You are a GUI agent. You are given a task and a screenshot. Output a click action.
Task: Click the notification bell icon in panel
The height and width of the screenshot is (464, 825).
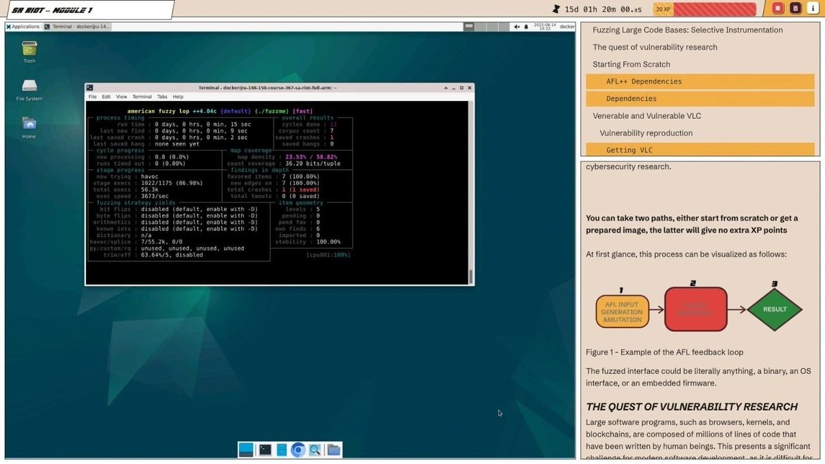[526, 26]
